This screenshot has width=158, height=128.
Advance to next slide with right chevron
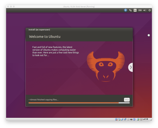point(131,67)
